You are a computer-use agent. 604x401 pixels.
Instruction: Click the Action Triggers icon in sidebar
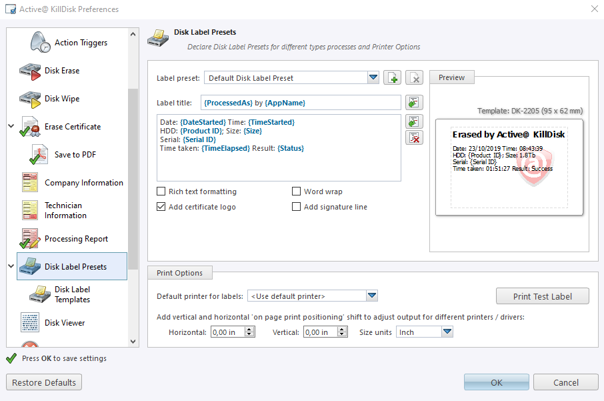point(40,43)
